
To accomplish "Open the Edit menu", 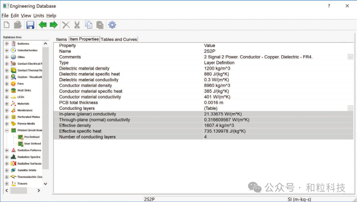I will click(x=15, y=16).
